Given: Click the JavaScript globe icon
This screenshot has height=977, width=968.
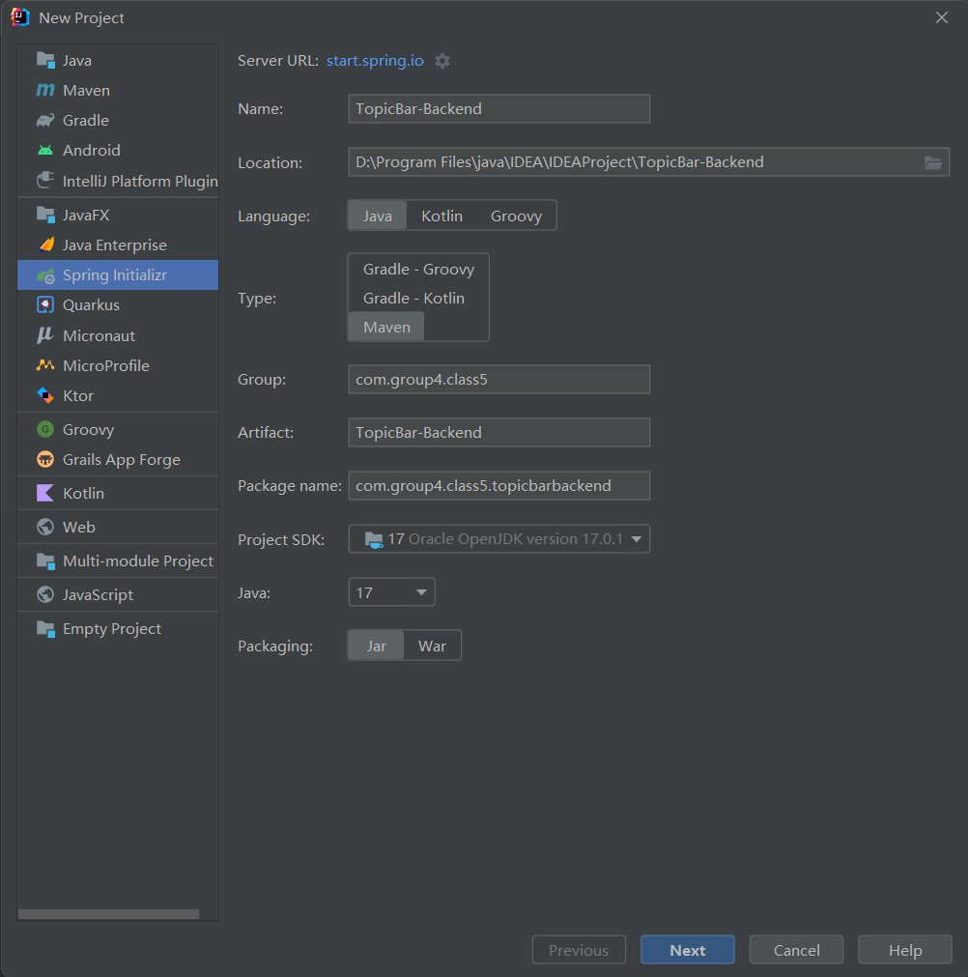Looking at the screenshot, I should point(45,594).
